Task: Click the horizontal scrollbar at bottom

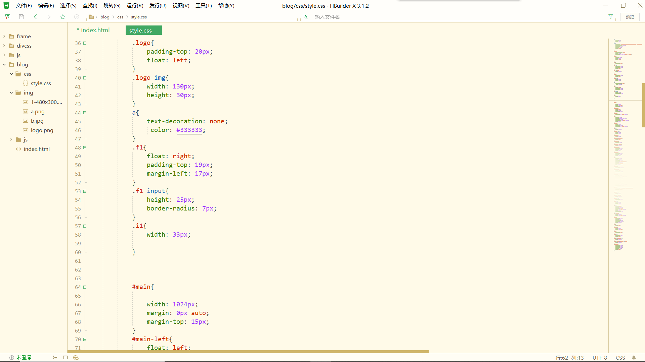Action: 248,352
